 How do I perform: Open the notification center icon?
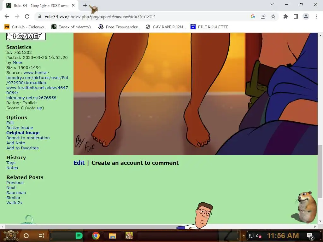(x=310, y=236)
